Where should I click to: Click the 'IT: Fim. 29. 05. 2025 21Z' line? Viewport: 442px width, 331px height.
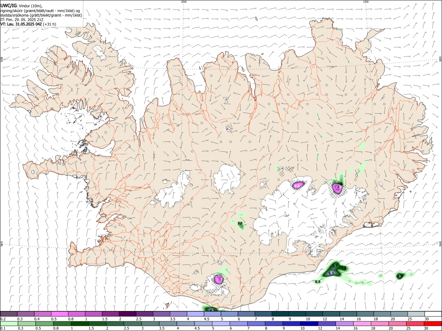[x=22, y=20]
